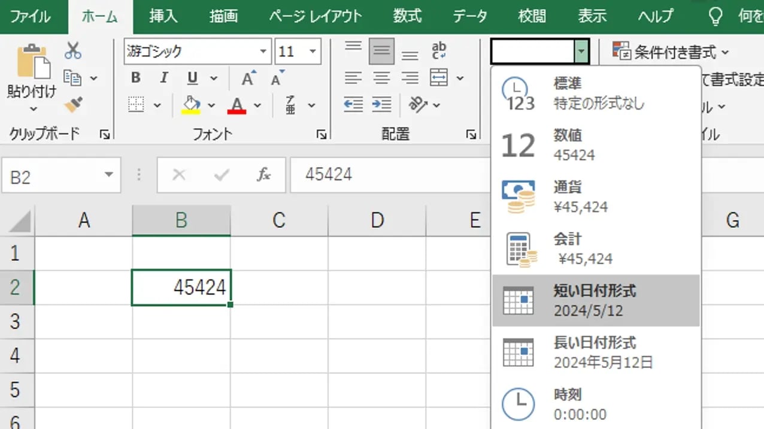Decrease indent icon
This screenshot has width=764, height=429.
click(x=353, y=105)
